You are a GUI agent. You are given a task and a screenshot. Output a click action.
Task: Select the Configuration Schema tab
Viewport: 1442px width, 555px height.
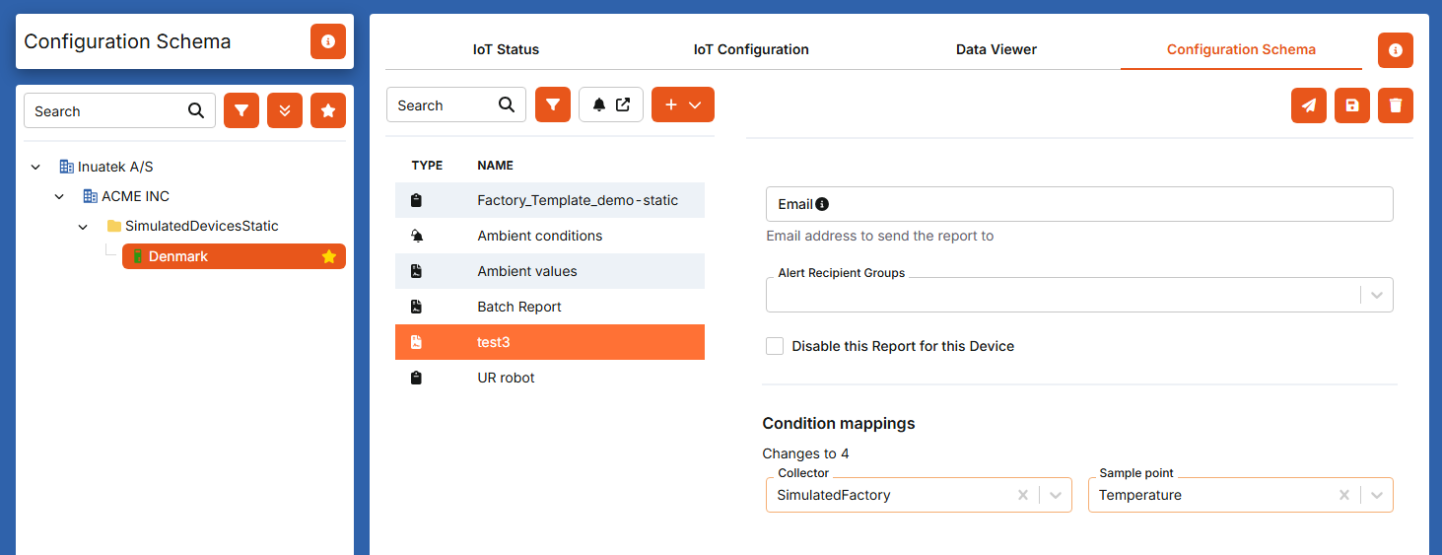[1241, 49]
